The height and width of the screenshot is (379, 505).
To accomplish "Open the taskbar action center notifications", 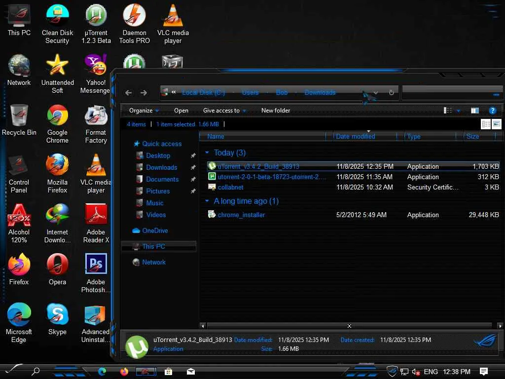I will [484, 372].
